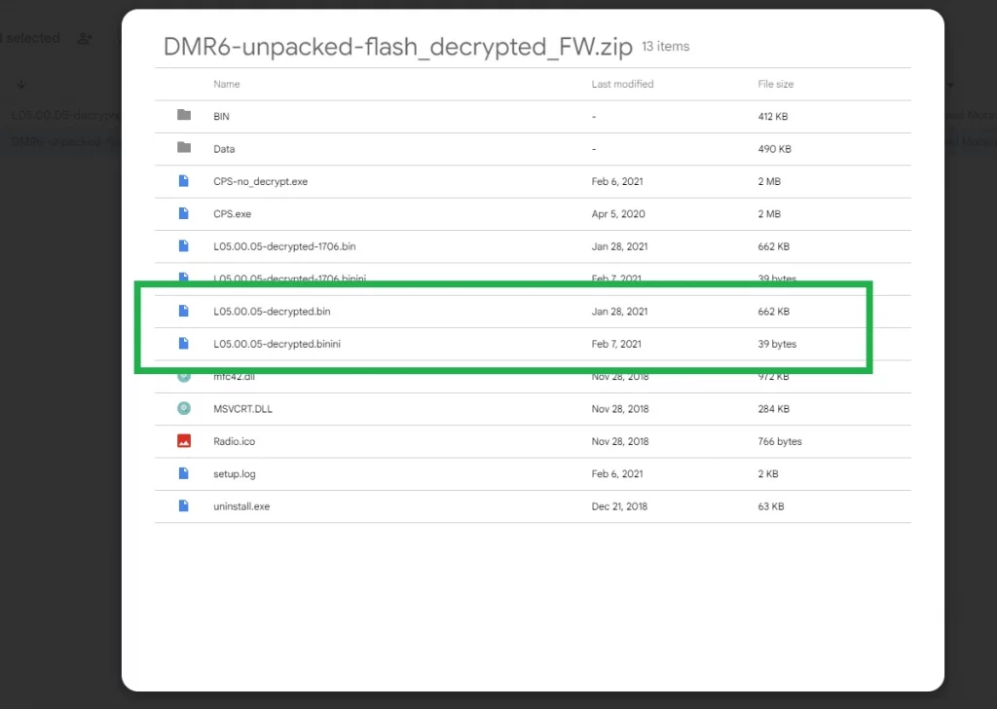Click the uninstall.exe file icon
The image size is (997, 709).
click(x=183, y=506)
